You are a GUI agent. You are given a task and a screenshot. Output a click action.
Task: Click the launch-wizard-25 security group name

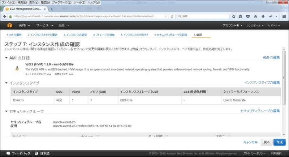pyautogui.click(x=64, y=122)
